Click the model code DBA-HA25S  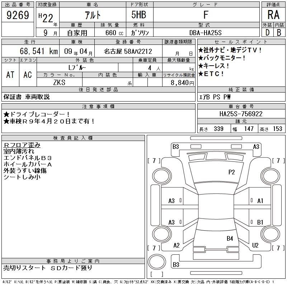206,33
